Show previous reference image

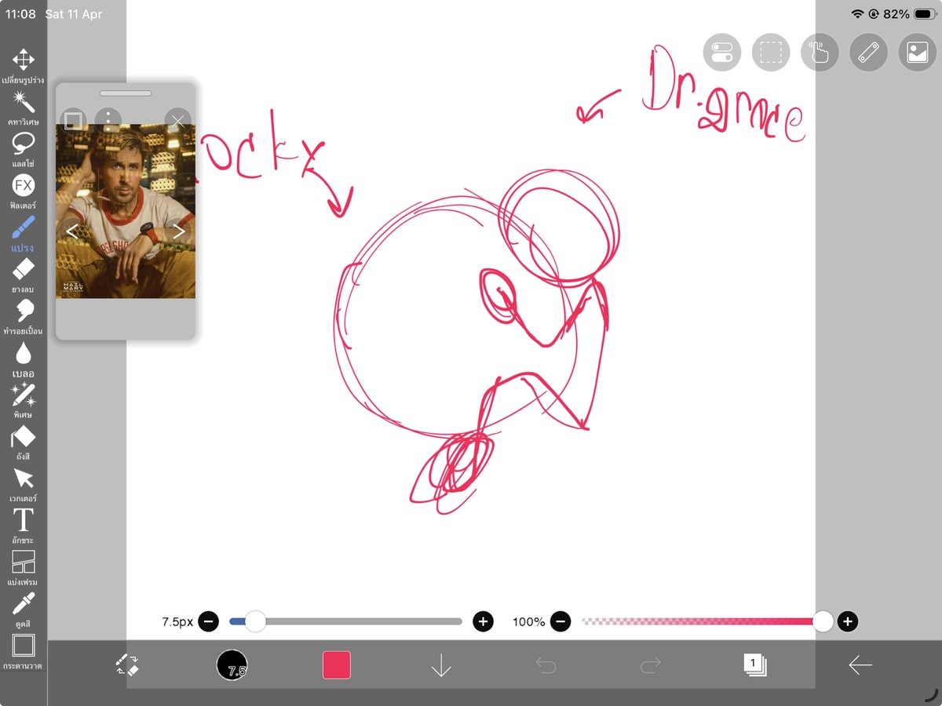[71, 231]
